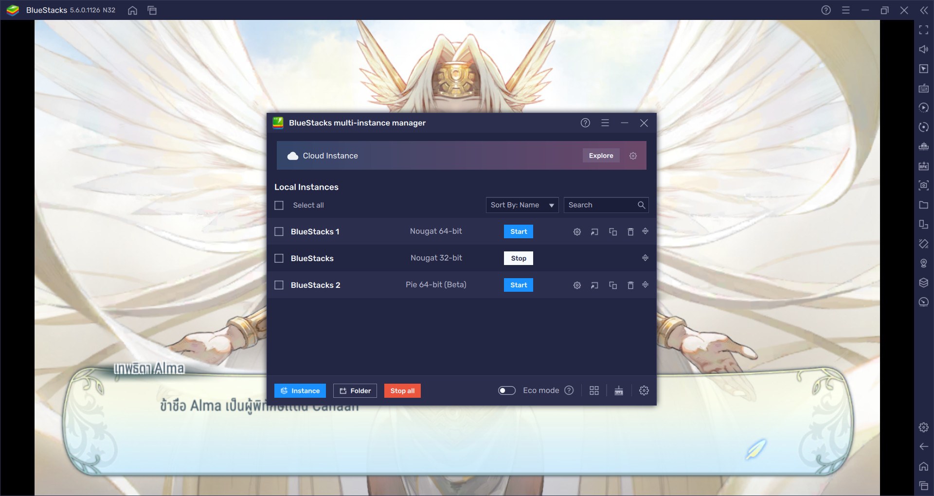Open set location icon in sidebar

924,264
